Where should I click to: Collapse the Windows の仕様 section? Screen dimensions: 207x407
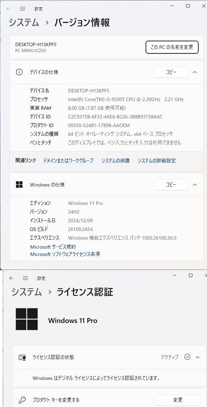[195, 184]
